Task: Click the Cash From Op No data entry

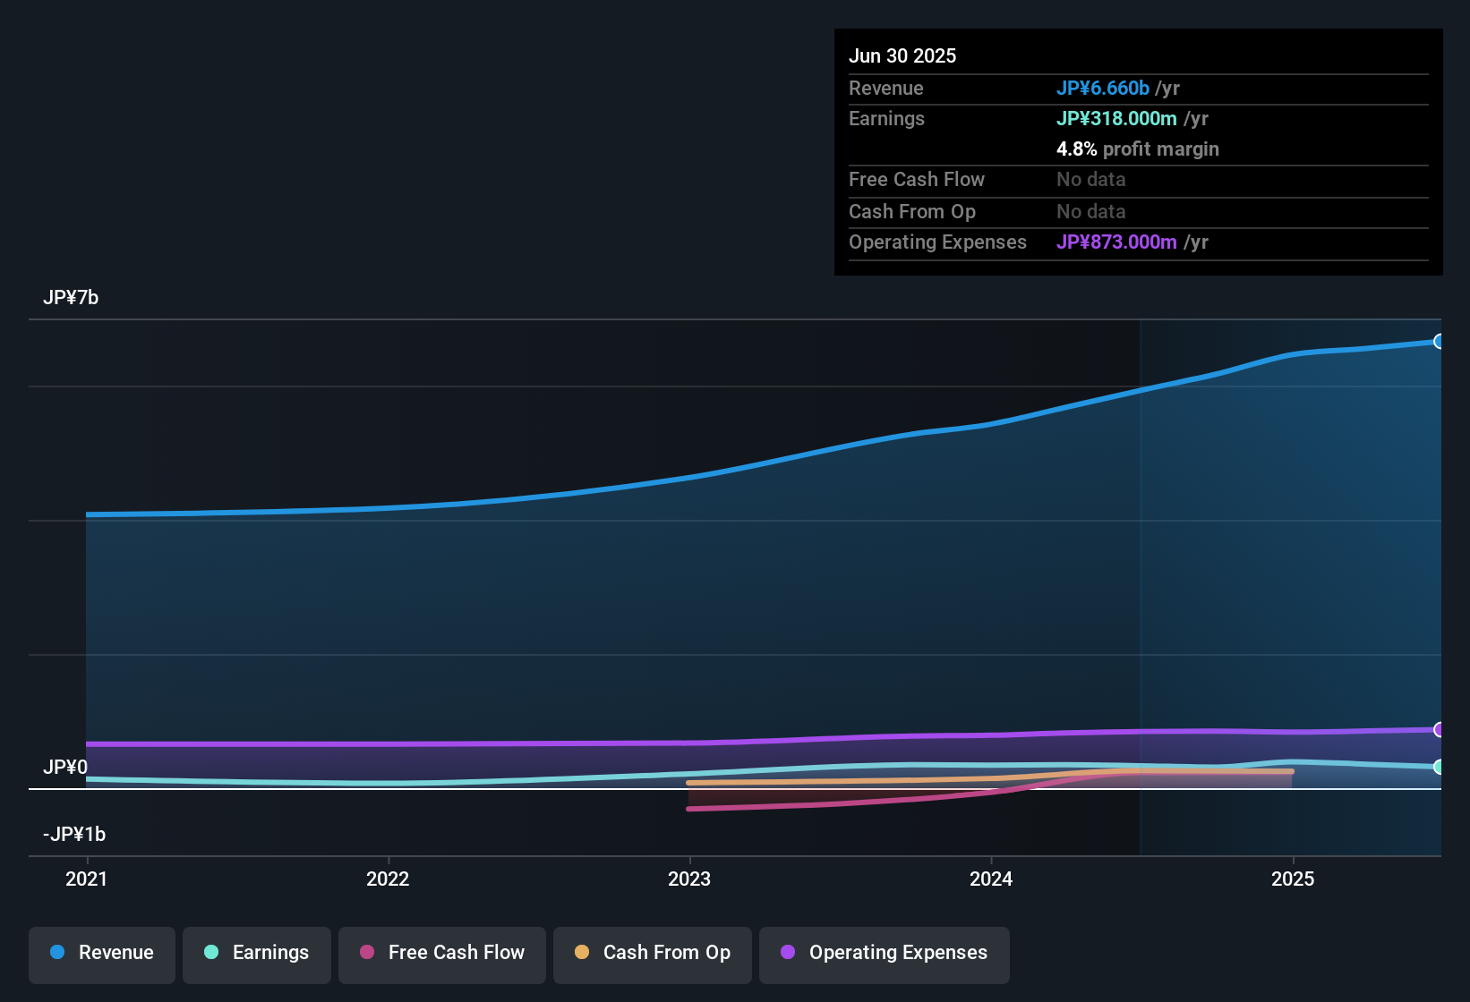Action: (x=1091, y=211)
